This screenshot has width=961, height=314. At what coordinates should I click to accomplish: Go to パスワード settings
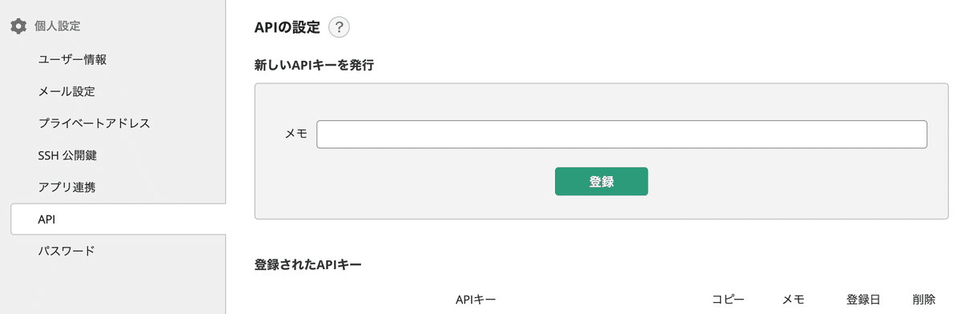(66, 251)
